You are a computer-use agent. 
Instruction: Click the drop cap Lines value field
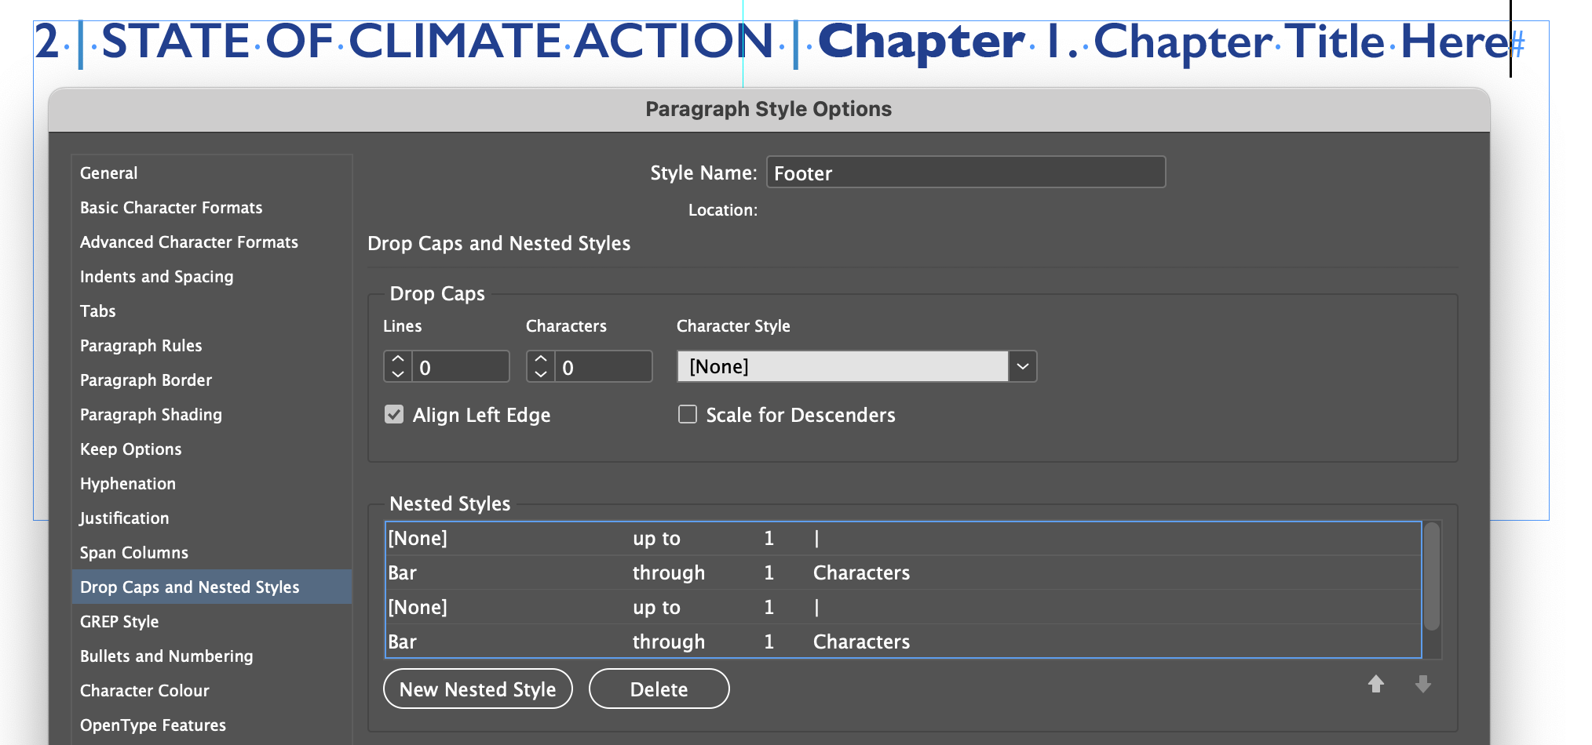coord(461,367)
